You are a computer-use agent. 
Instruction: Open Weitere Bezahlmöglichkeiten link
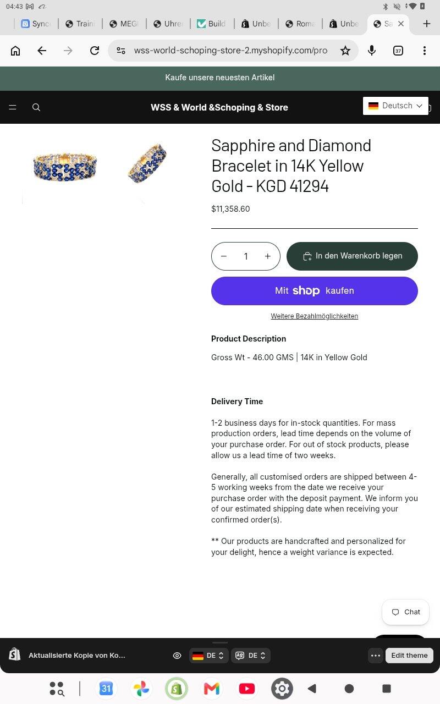[x=315, y=316]
